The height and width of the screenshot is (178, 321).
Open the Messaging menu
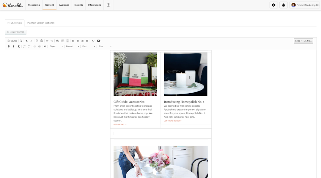pos(34,5)
